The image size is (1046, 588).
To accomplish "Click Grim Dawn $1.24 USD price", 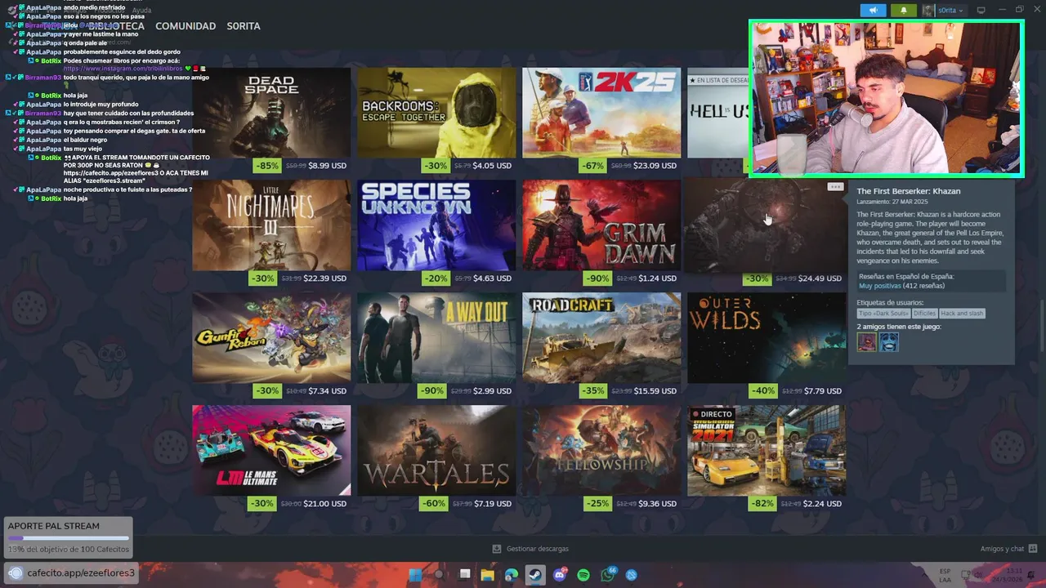I will [657, 278].
